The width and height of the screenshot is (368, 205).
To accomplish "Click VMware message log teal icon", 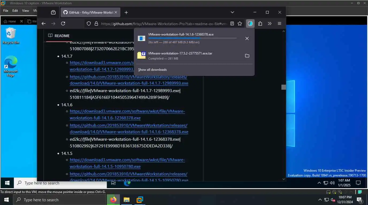I will pos(360,192).
